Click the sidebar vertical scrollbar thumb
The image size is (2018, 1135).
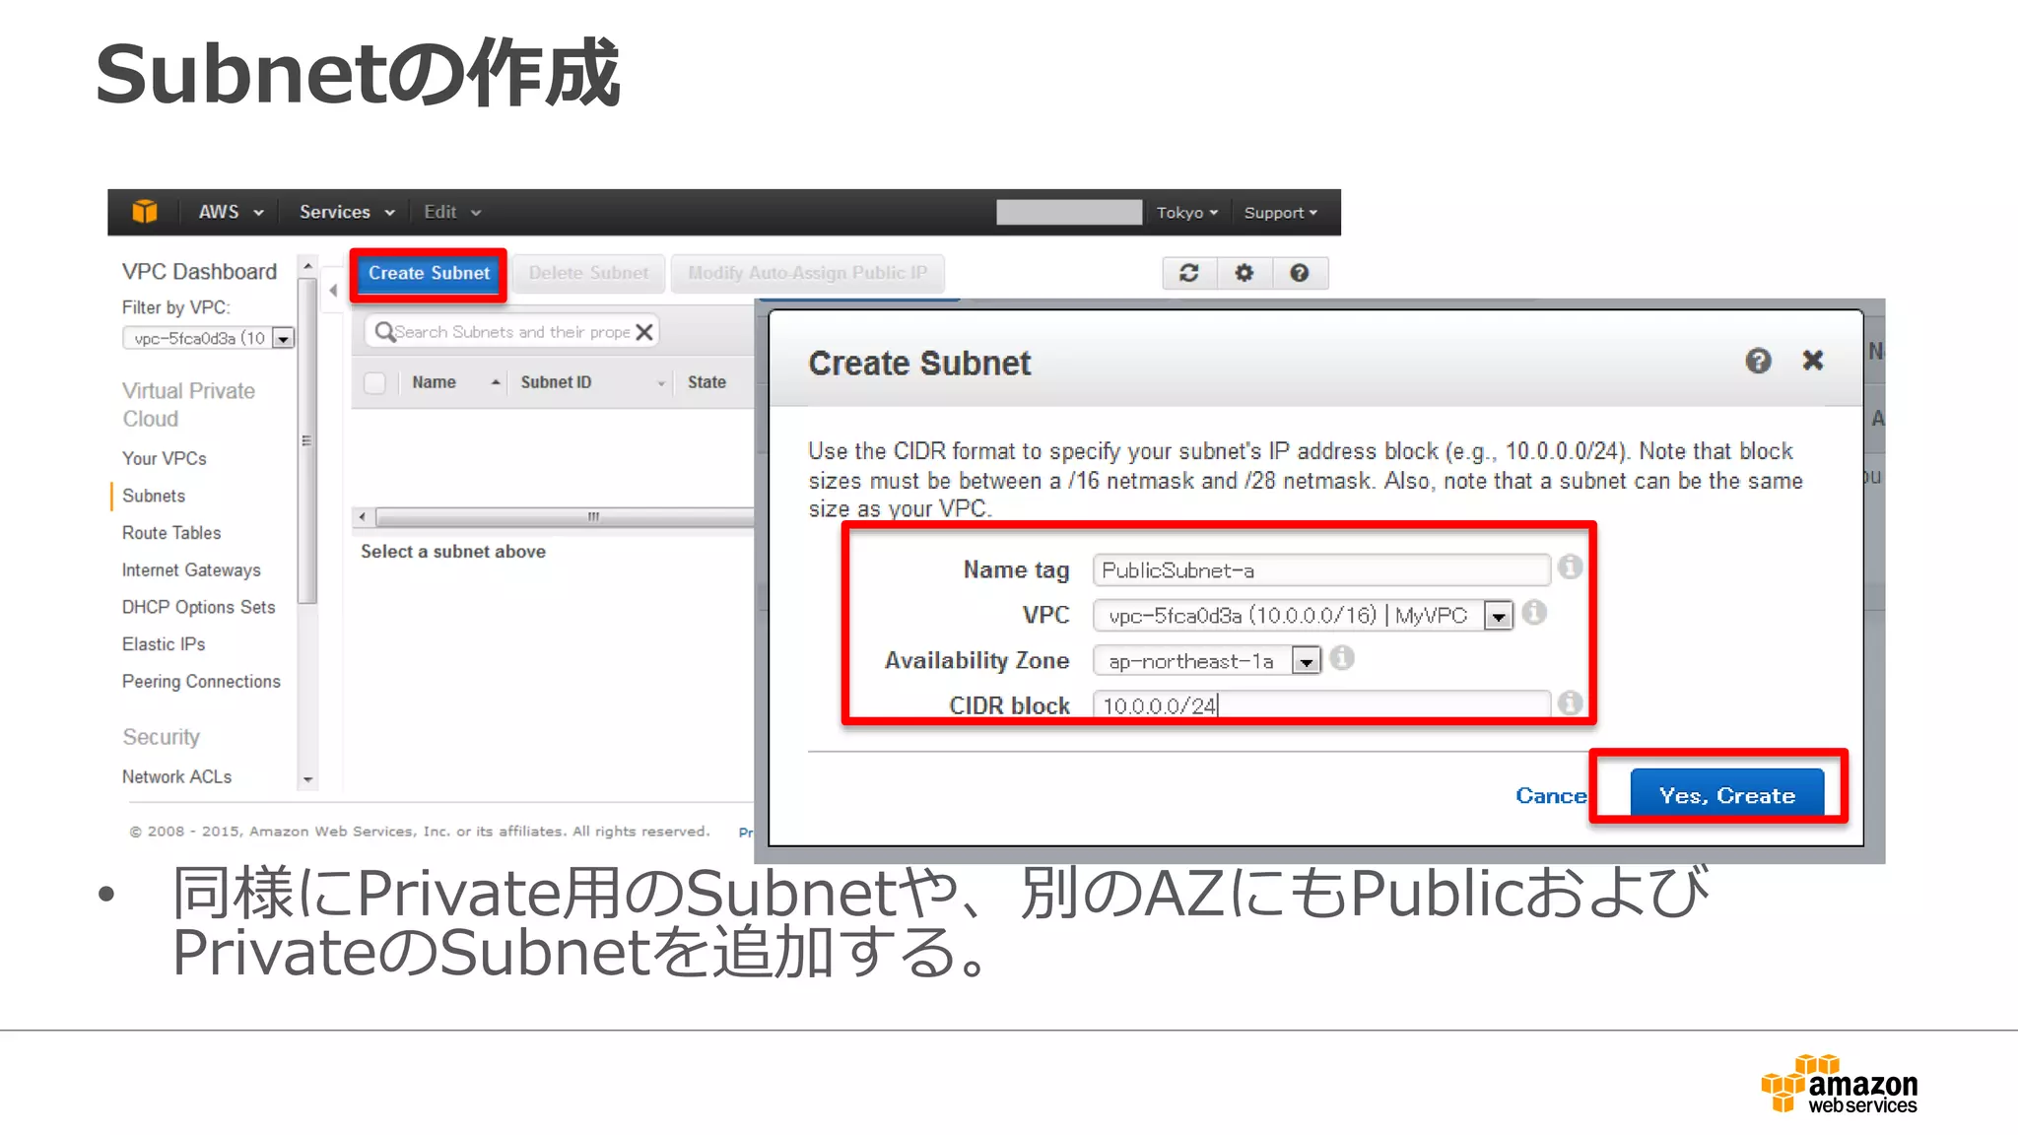coord(307,440)
